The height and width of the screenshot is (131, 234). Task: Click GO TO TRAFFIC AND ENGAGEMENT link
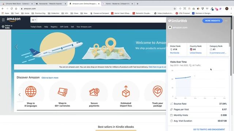[x=209, y=130]
